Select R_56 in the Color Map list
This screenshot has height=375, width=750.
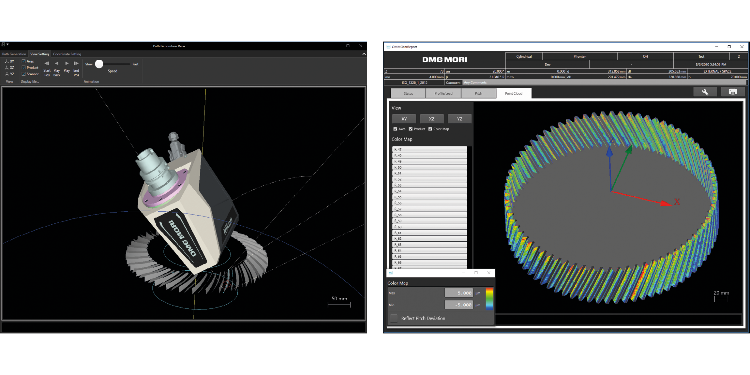point(429,203)
